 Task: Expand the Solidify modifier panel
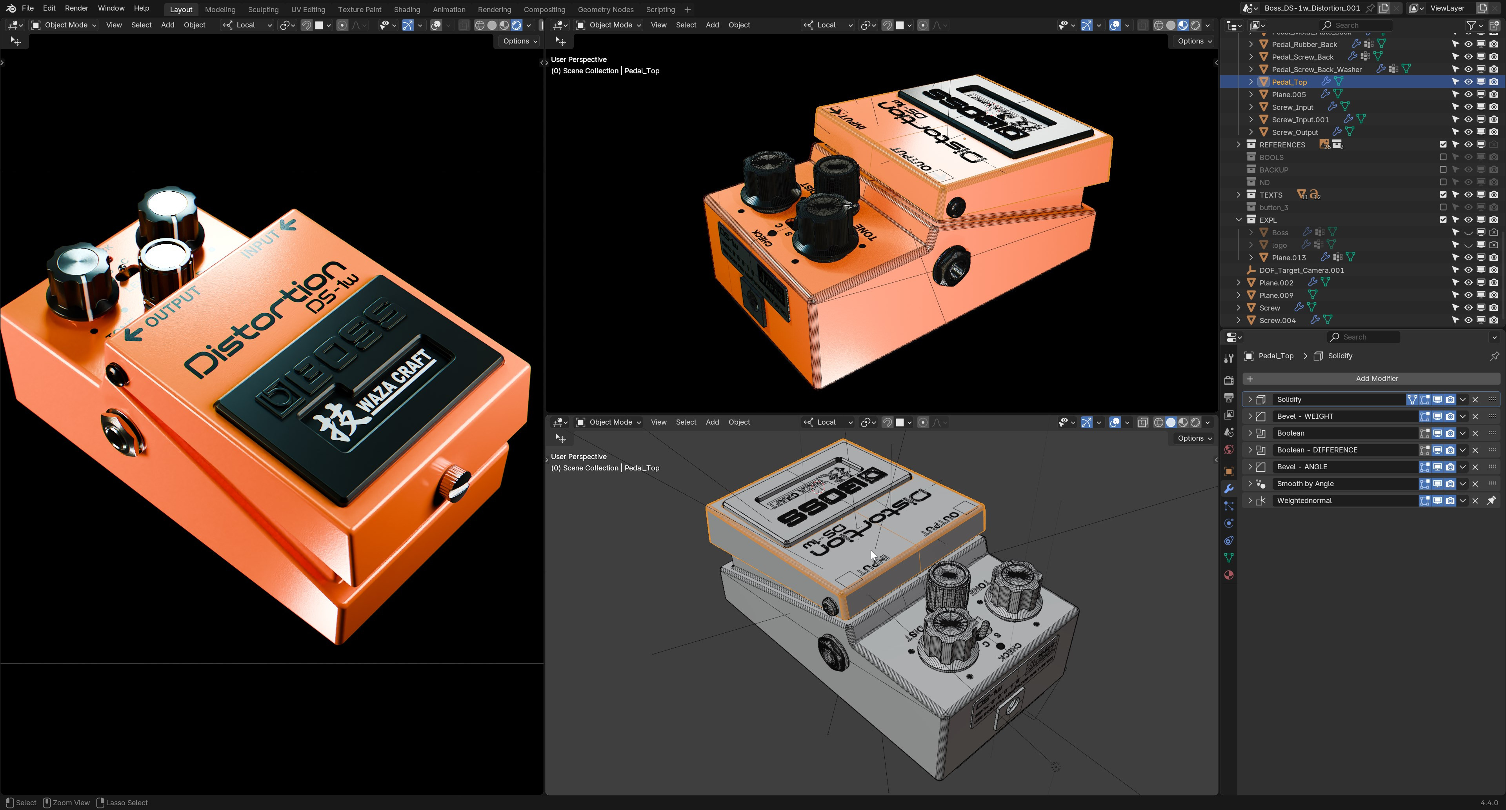[x=1250, y=400]
